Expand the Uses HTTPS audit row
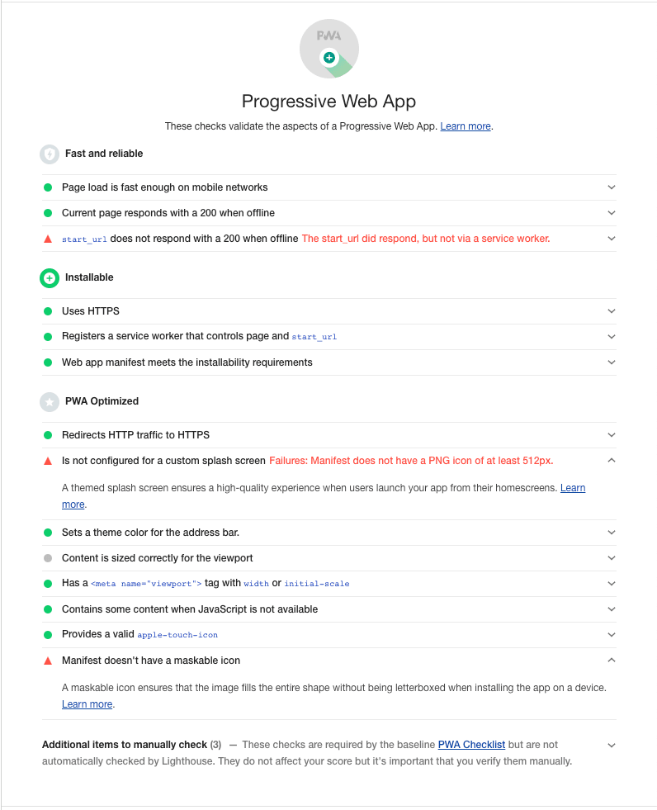 (612, 310)
